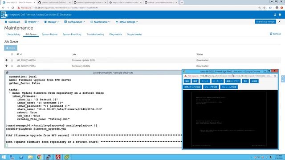Switch to the Troubleshooting tab
The image size is (285, 160).
[95, 34]
